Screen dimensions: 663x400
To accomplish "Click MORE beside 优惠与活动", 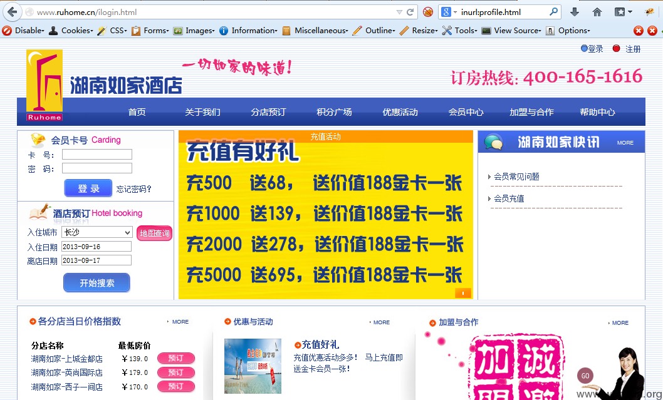I will coord(382,322).
